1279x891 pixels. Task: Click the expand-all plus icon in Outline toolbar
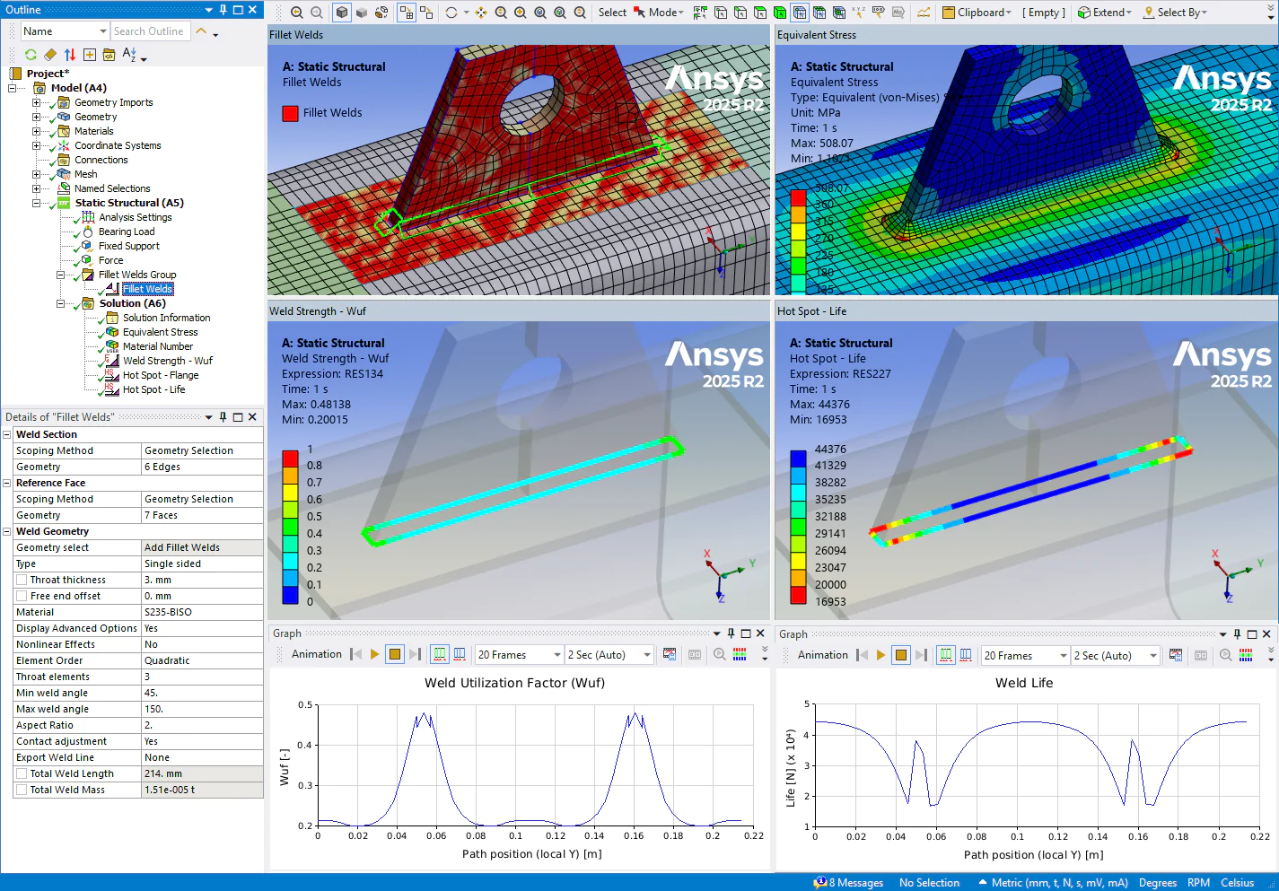(90, 55)
